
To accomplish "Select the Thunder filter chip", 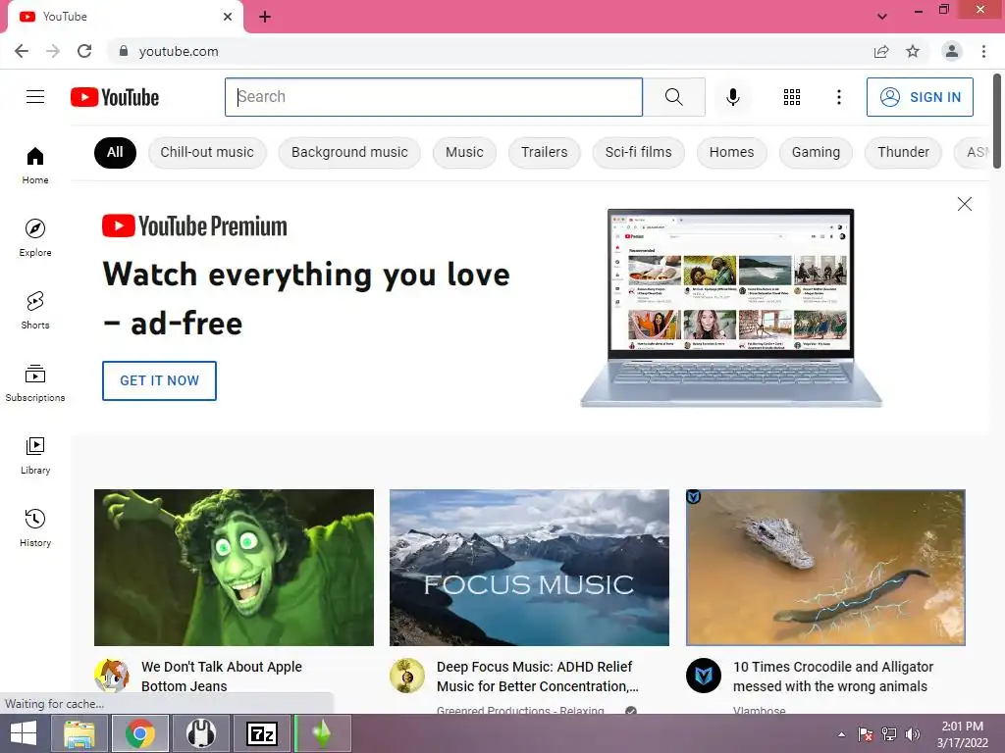I will tap(903, 152).
